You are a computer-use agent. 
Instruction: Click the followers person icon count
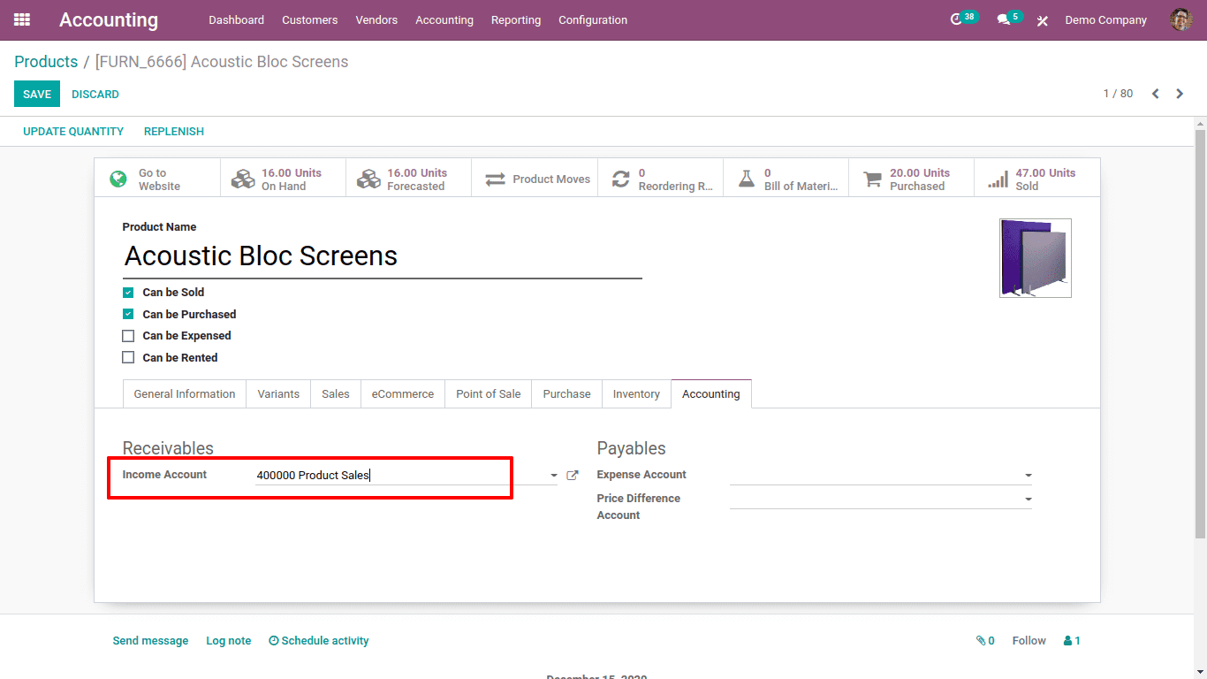1072,641
